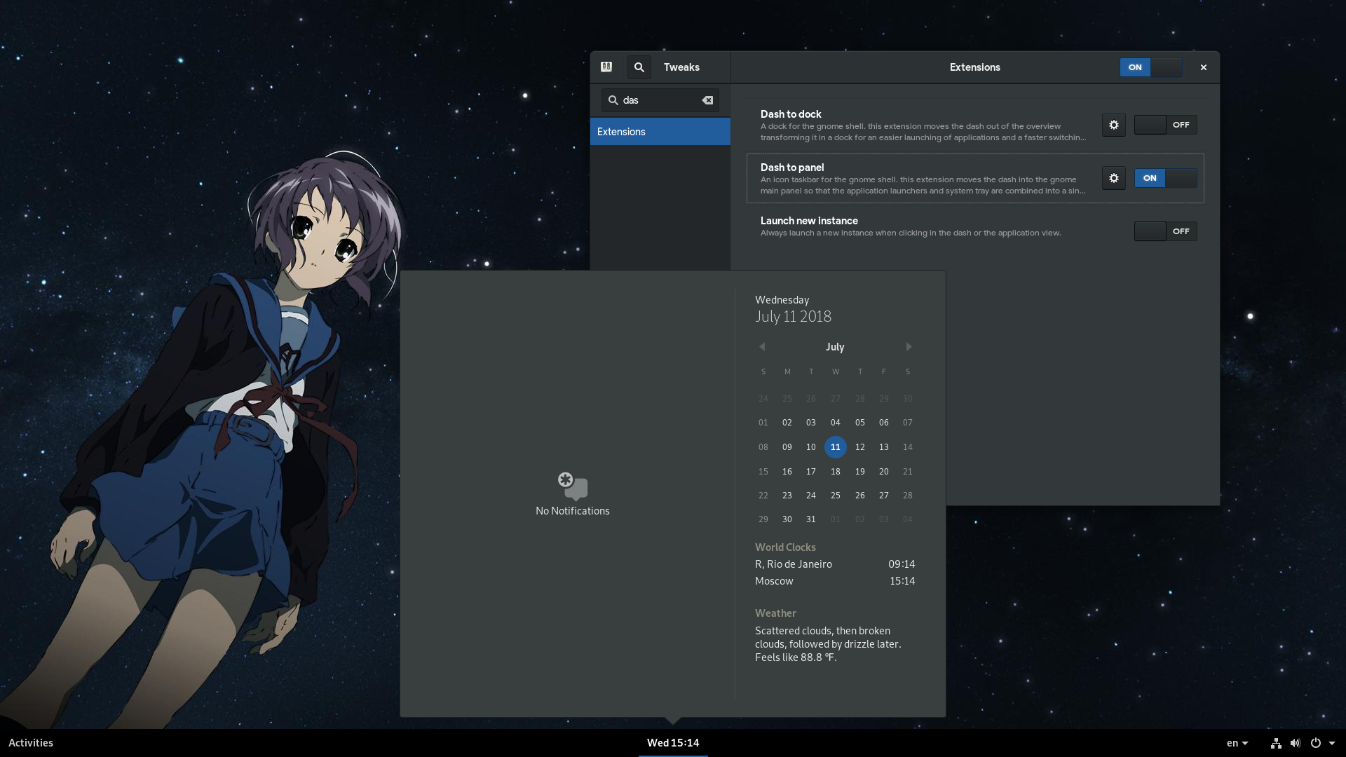
Task: Select July 16 in the calendar
Action: tap(787, 472)
